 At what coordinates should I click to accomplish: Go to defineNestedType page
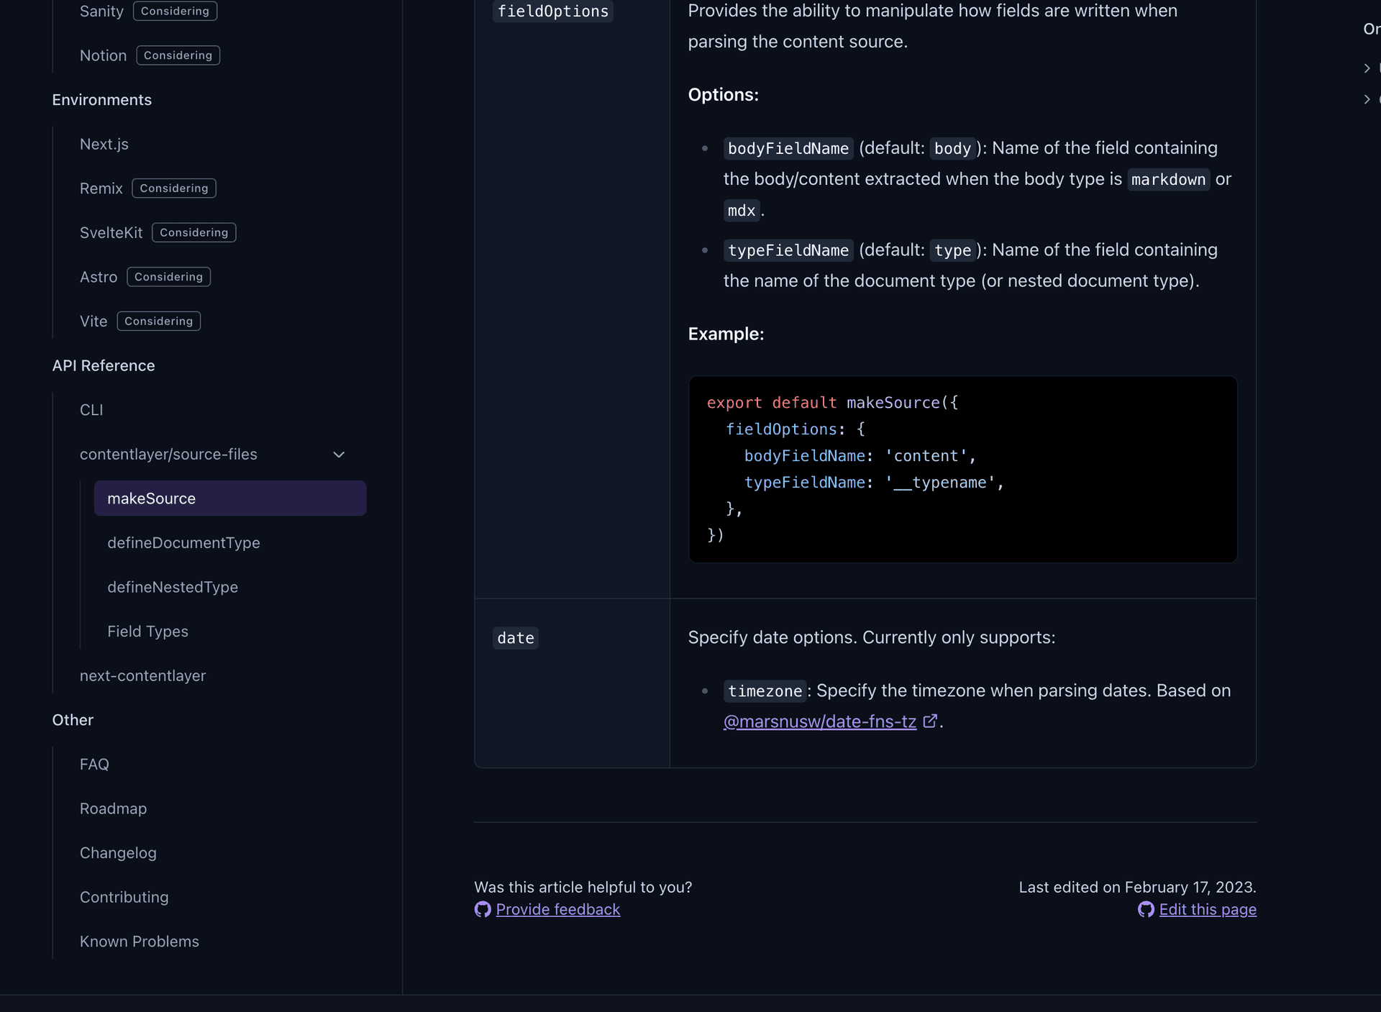pyautogui.click(x=173, y=587)
